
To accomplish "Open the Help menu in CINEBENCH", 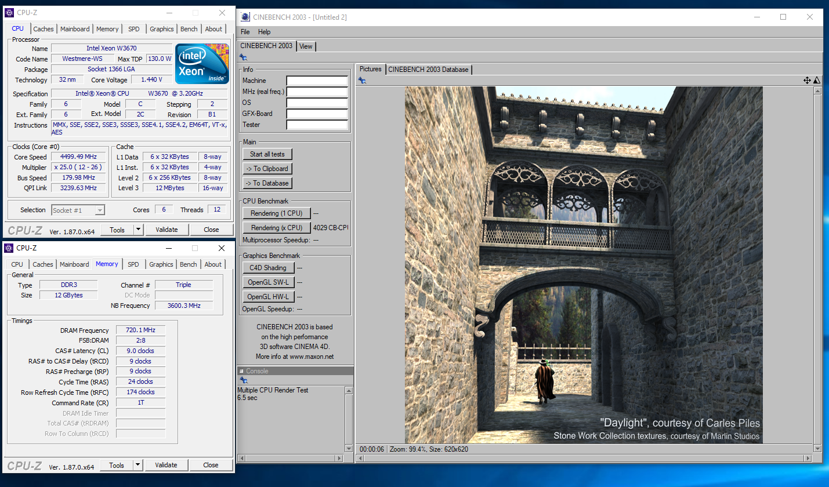I will 265,32.
